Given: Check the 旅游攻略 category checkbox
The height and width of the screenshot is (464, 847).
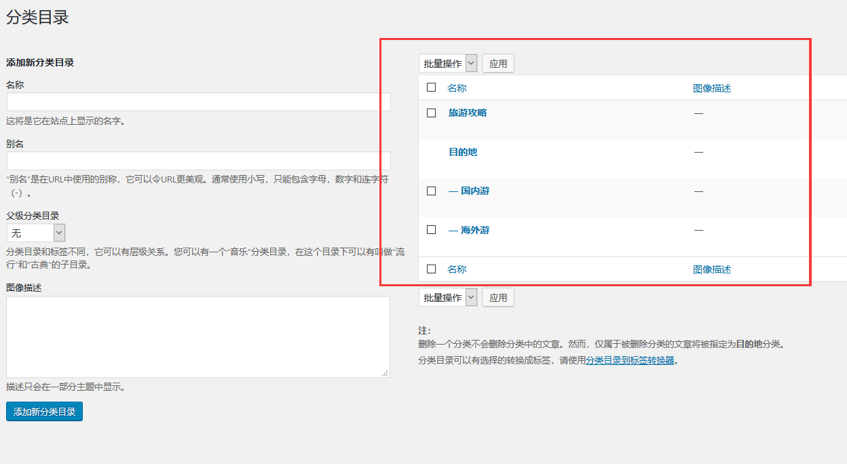Looking at the screenshot, I should (431, 113).
